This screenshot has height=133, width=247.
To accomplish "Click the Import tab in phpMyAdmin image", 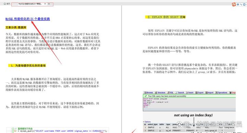I will tap(209, 93).
